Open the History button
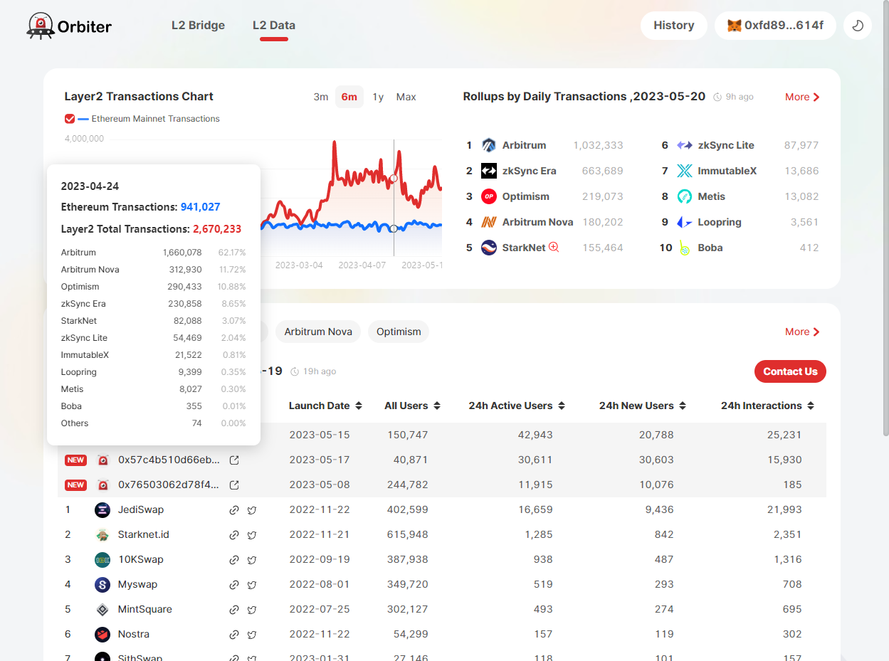This screenshot has width=889, height=661. tap(673, 26)
